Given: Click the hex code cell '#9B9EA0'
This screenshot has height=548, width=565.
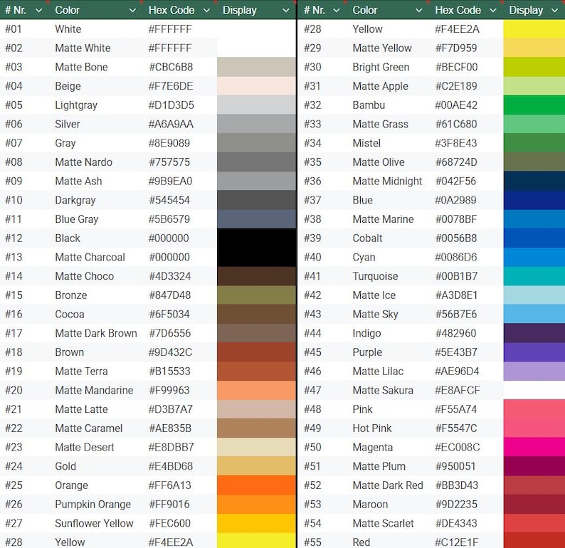Looking at the screenshot, I should pos(171,181).
